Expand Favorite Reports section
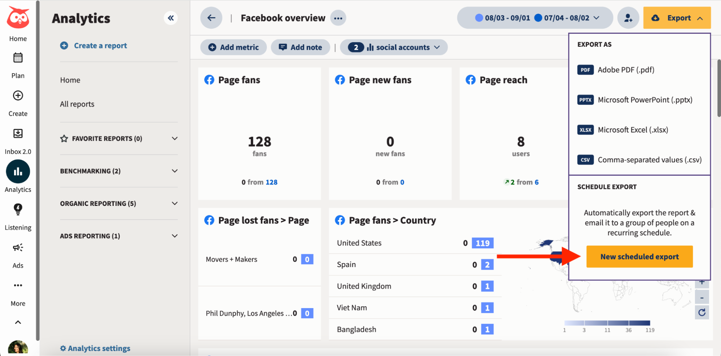The image size is (721, 356). tap(119, 139)
